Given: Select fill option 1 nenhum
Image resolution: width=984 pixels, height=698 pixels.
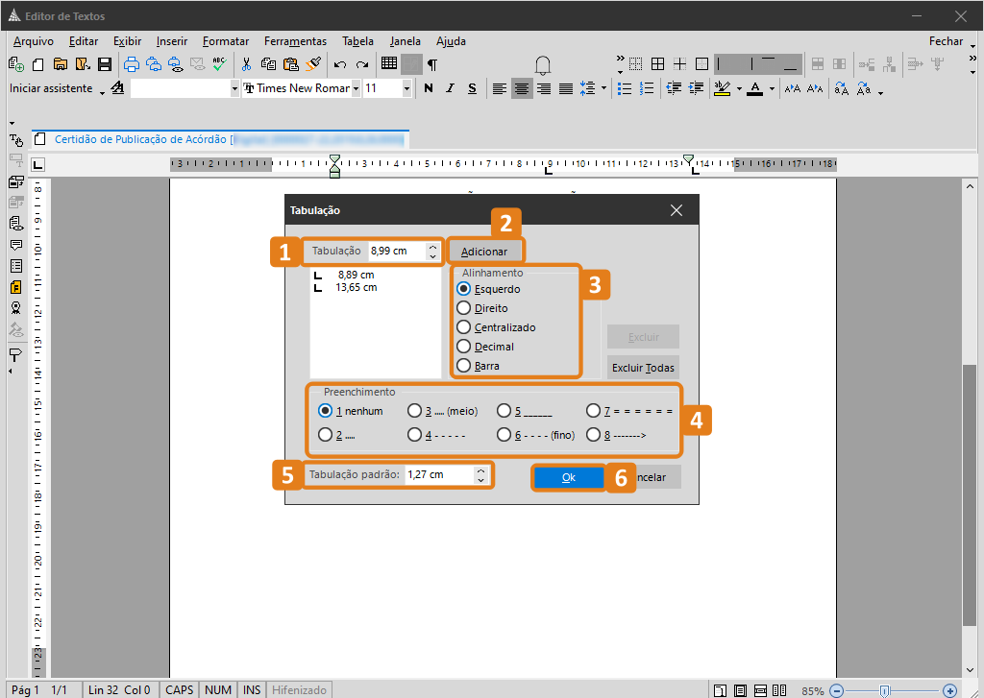Looking at the screenshot, I should 325,411.
